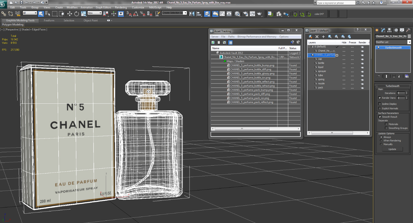Open Render Setup teapot icon
This screenshot has width=413, height=223.
pyautogui.click(x=246, y=13)
